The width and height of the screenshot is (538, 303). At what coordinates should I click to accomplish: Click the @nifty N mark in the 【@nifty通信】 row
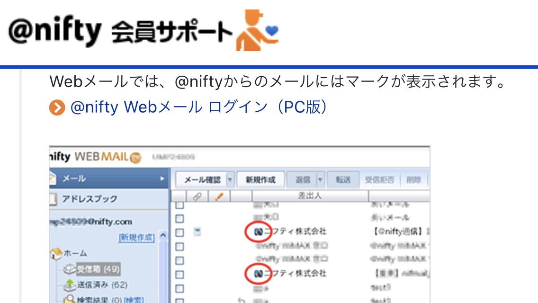click(258, 232)
